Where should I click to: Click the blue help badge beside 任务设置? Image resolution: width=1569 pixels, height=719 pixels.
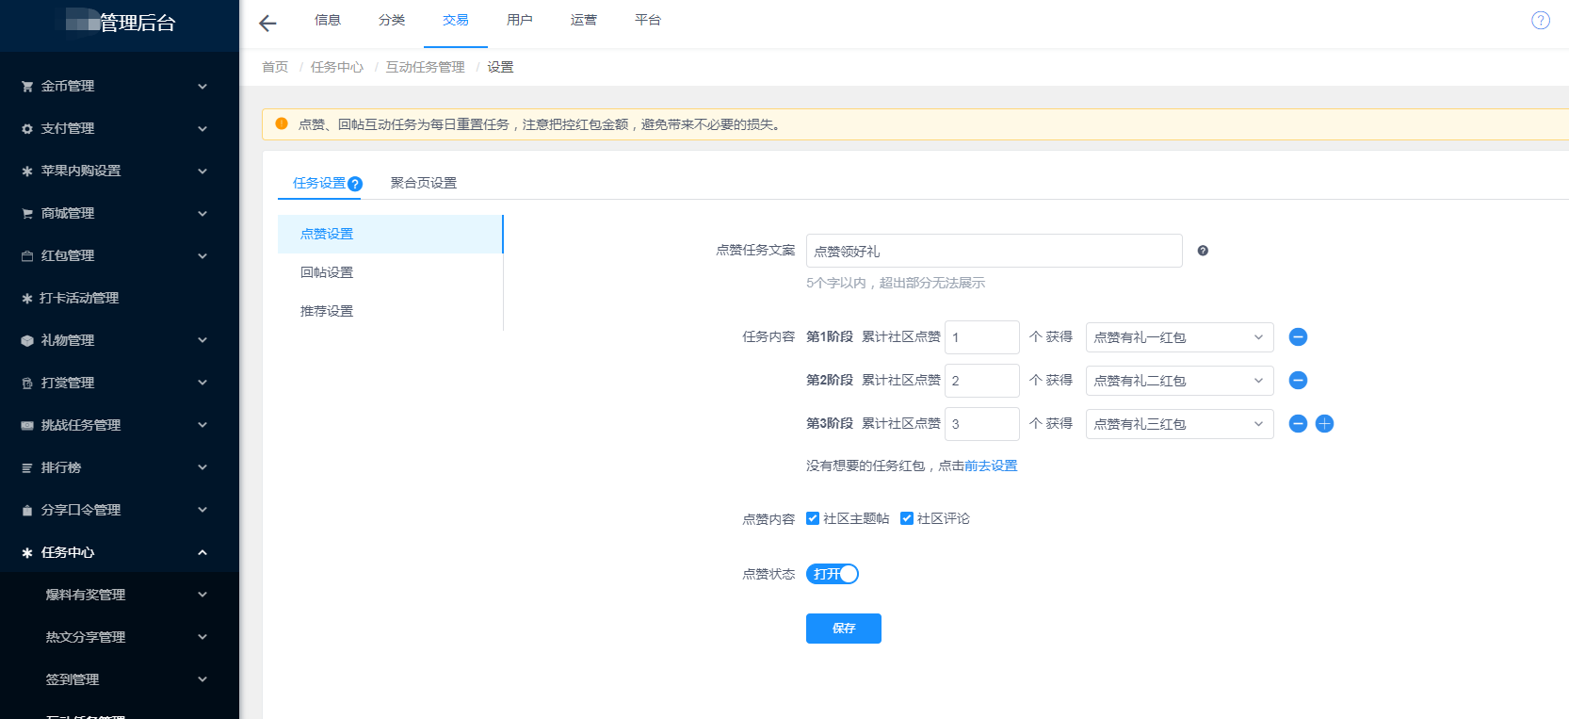355,184
